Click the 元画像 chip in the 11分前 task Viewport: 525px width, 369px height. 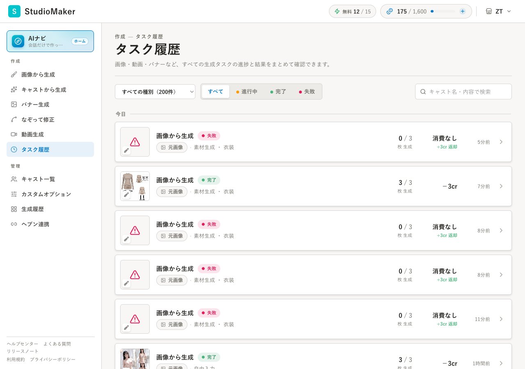pyautogui.click(x=172, y=324)
